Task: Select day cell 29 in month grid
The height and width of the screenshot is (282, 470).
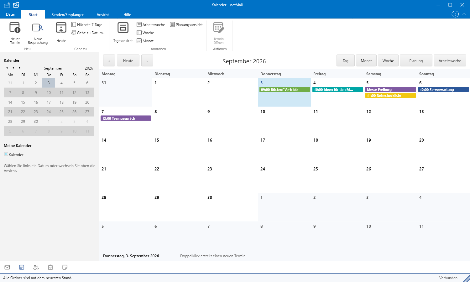Action: 179,207
